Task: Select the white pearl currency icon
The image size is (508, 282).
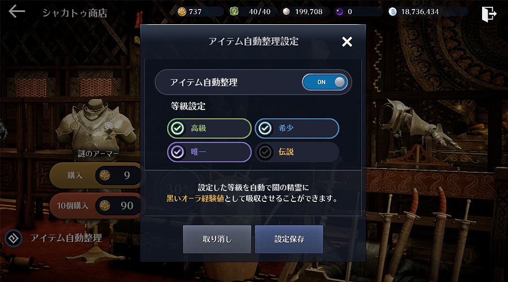Action: click(x=286, y=12)
